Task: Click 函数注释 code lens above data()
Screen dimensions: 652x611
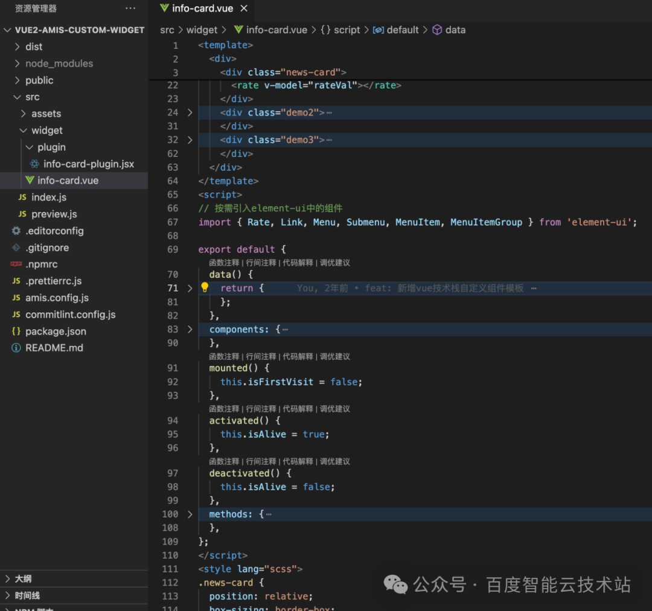Action: [x=224, y=263]
